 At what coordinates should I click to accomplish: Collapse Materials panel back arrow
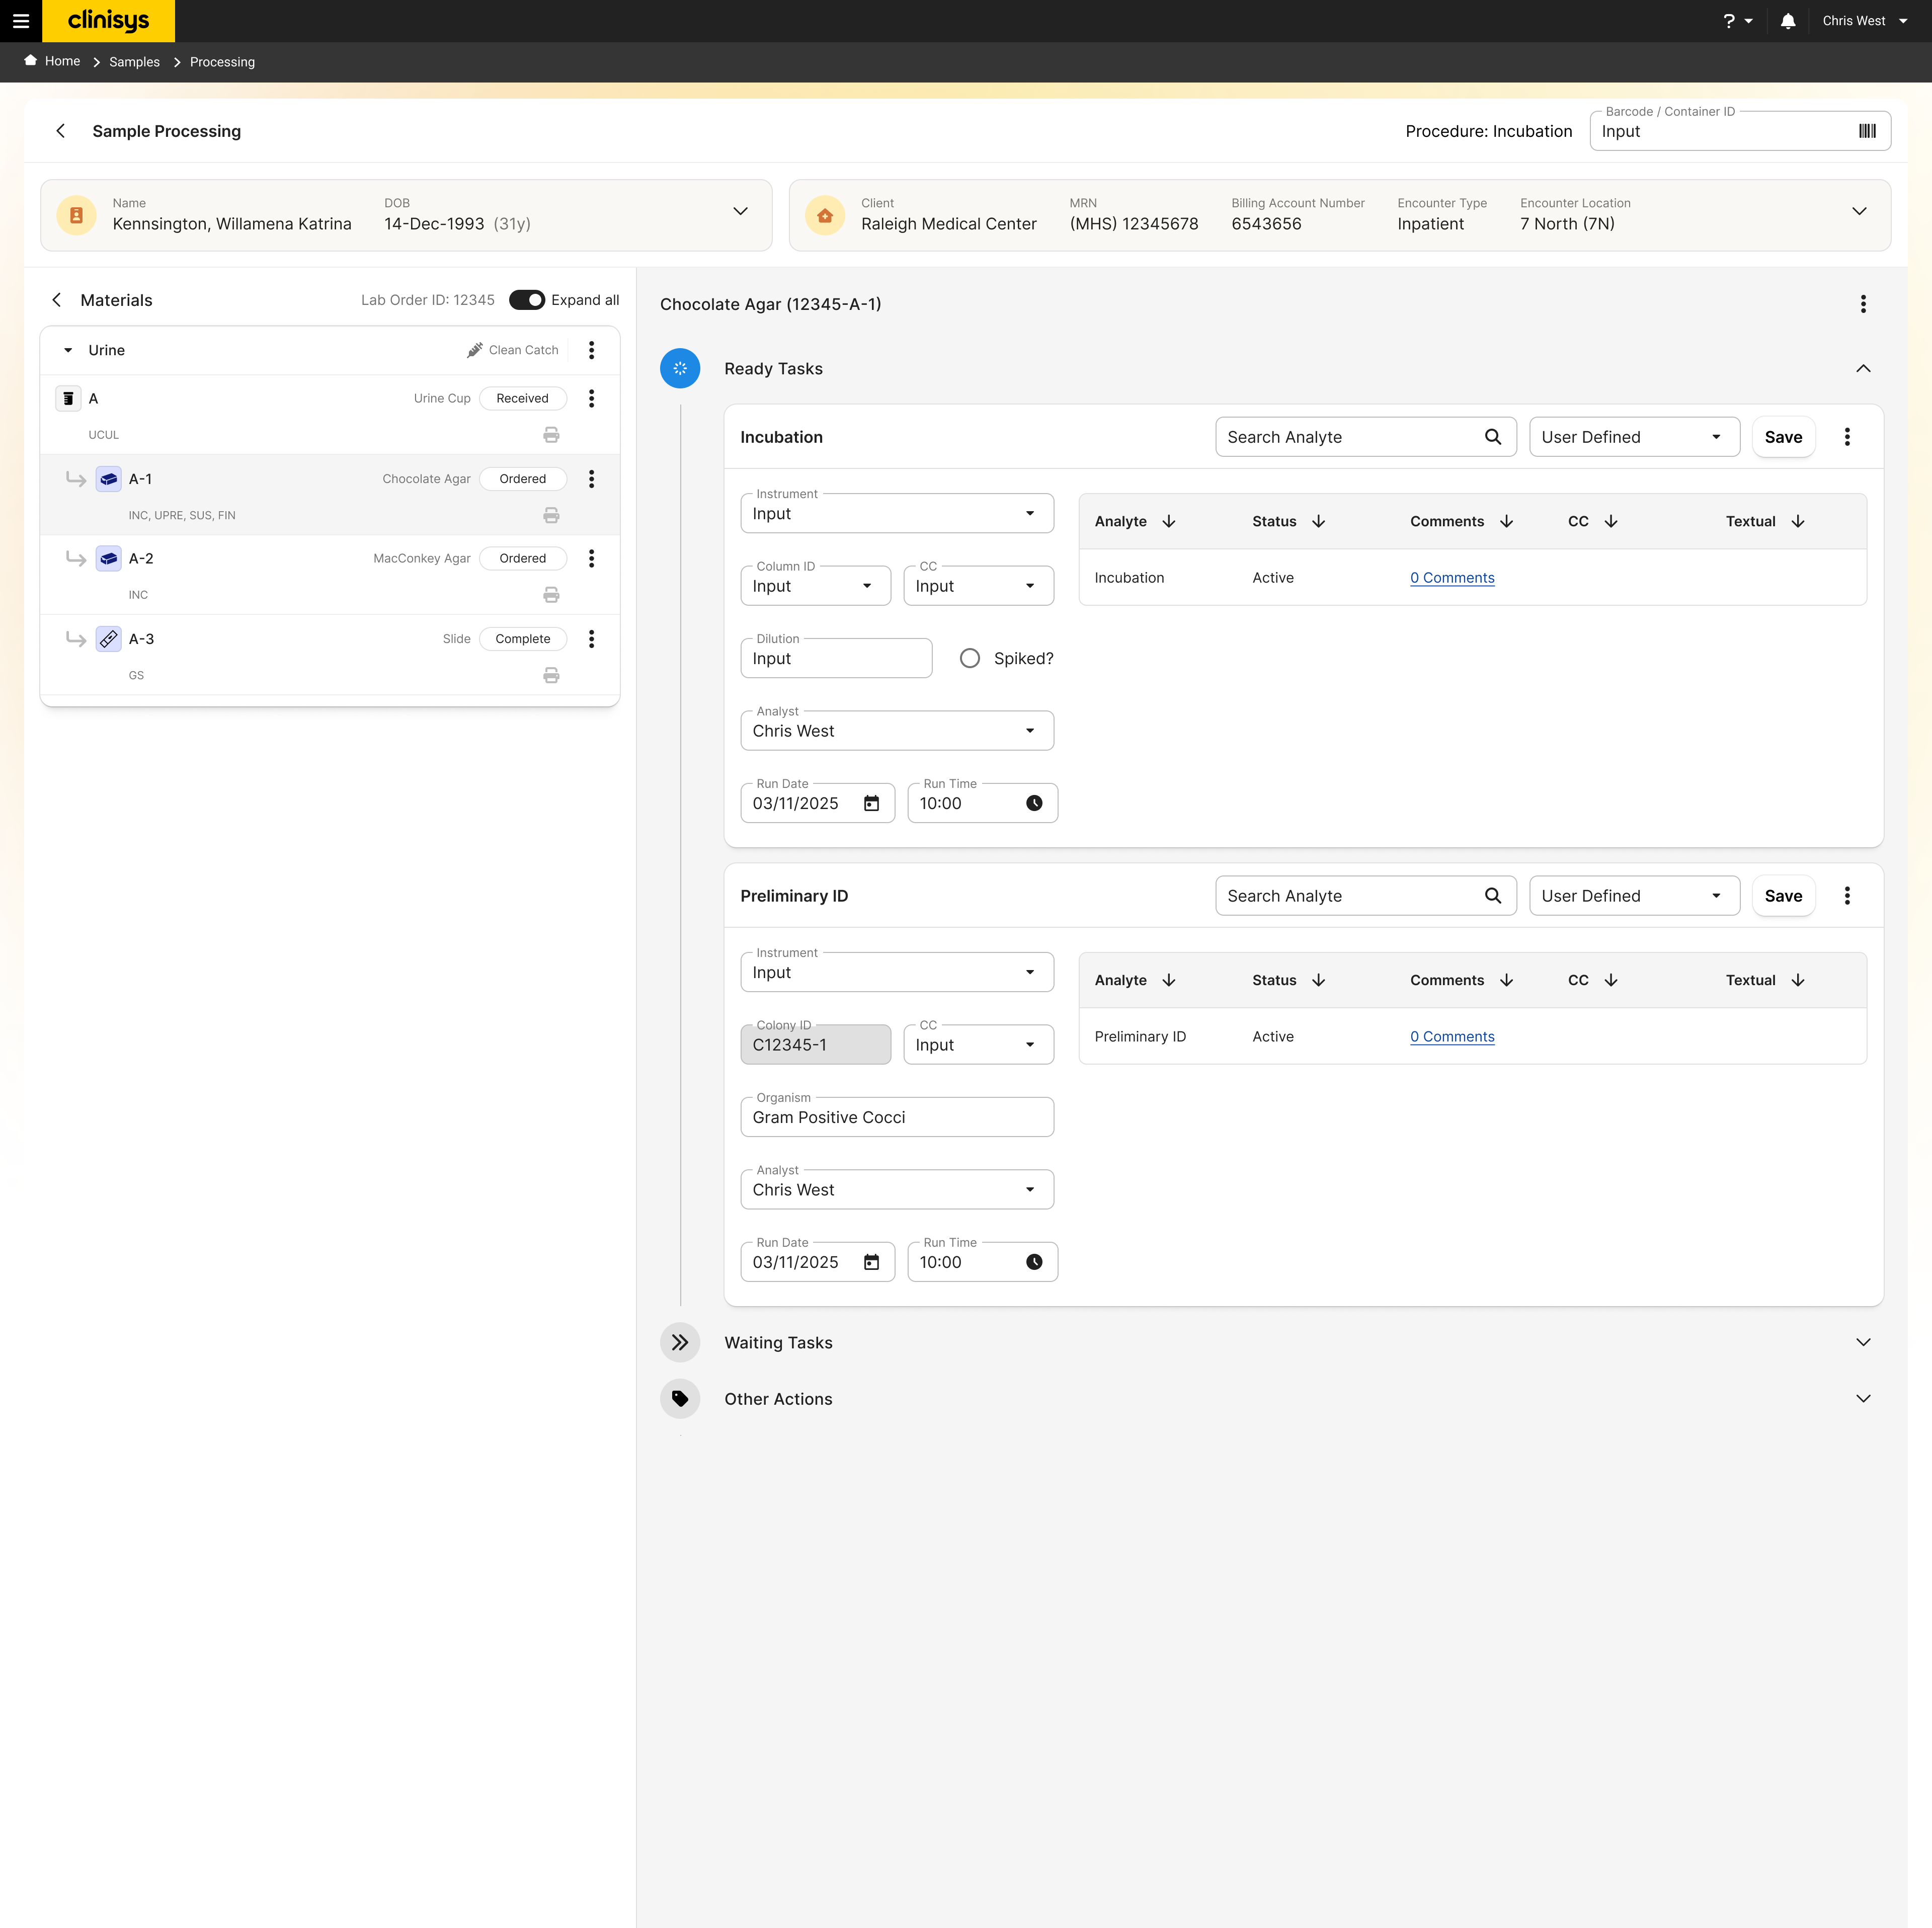point(57,300)
